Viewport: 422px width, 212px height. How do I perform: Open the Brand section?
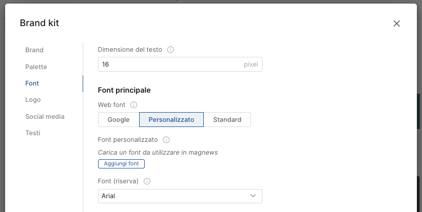[x=34, y=50]
